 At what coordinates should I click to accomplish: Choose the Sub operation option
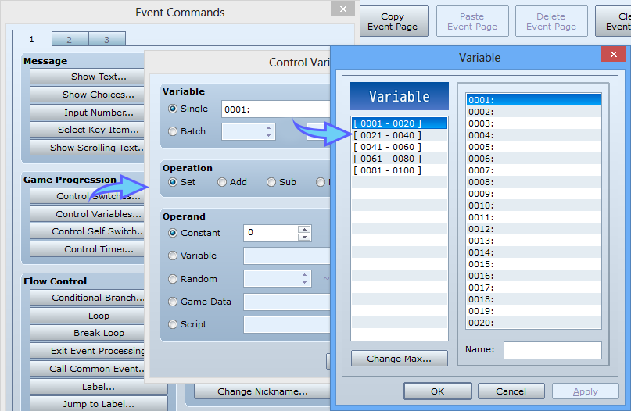point(271,182)
